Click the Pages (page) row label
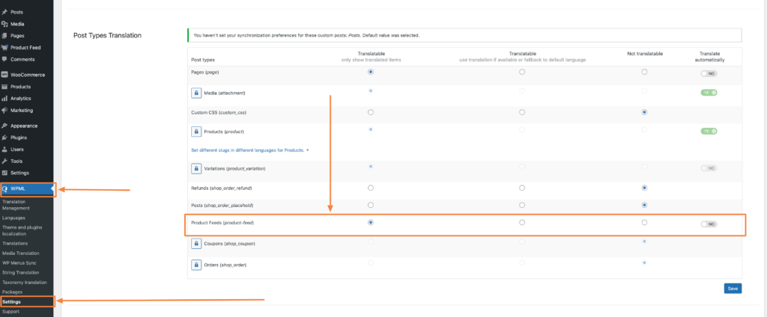This screenshot has width=767, height=317. 204,73
